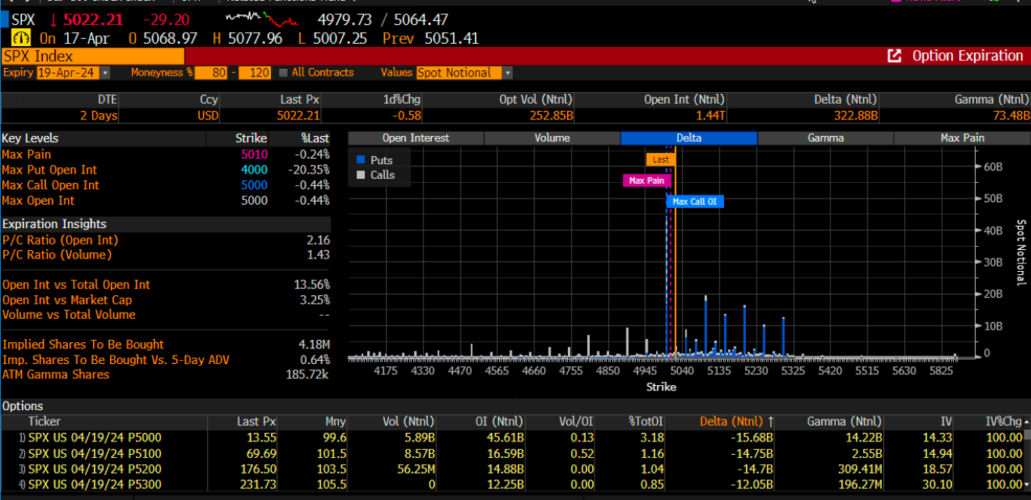Screen dimensions: 1031x500
Task: Click the pink Max Pain chart marker
Action: pos(646,180)
